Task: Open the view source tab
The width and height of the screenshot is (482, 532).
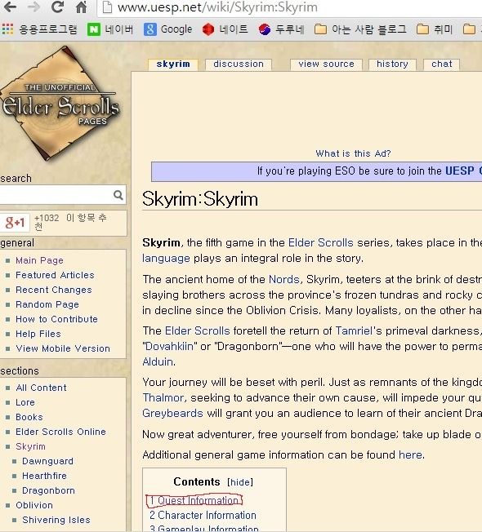Action: [327, 64]
